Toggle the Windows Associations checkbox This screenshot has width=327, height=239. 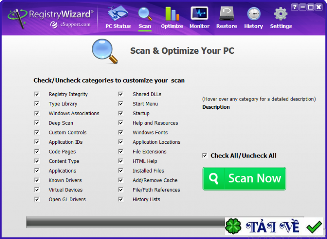(x=37, y=113)
